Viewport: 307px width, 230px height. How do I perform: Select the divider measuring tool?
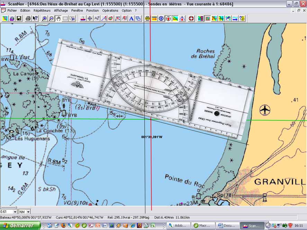pyautogui.click(x=104, y=19)
